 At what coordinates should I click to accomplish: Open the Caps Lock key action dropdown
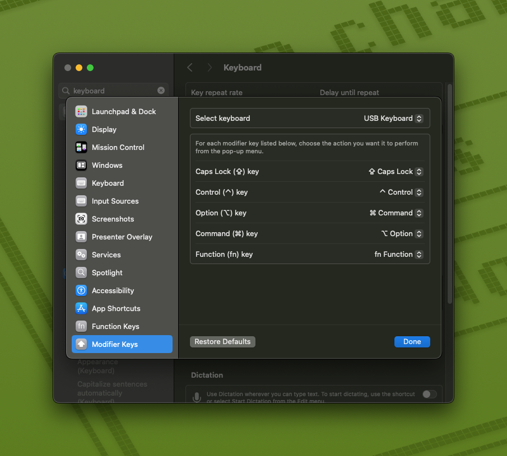click(x=396, y=172)
